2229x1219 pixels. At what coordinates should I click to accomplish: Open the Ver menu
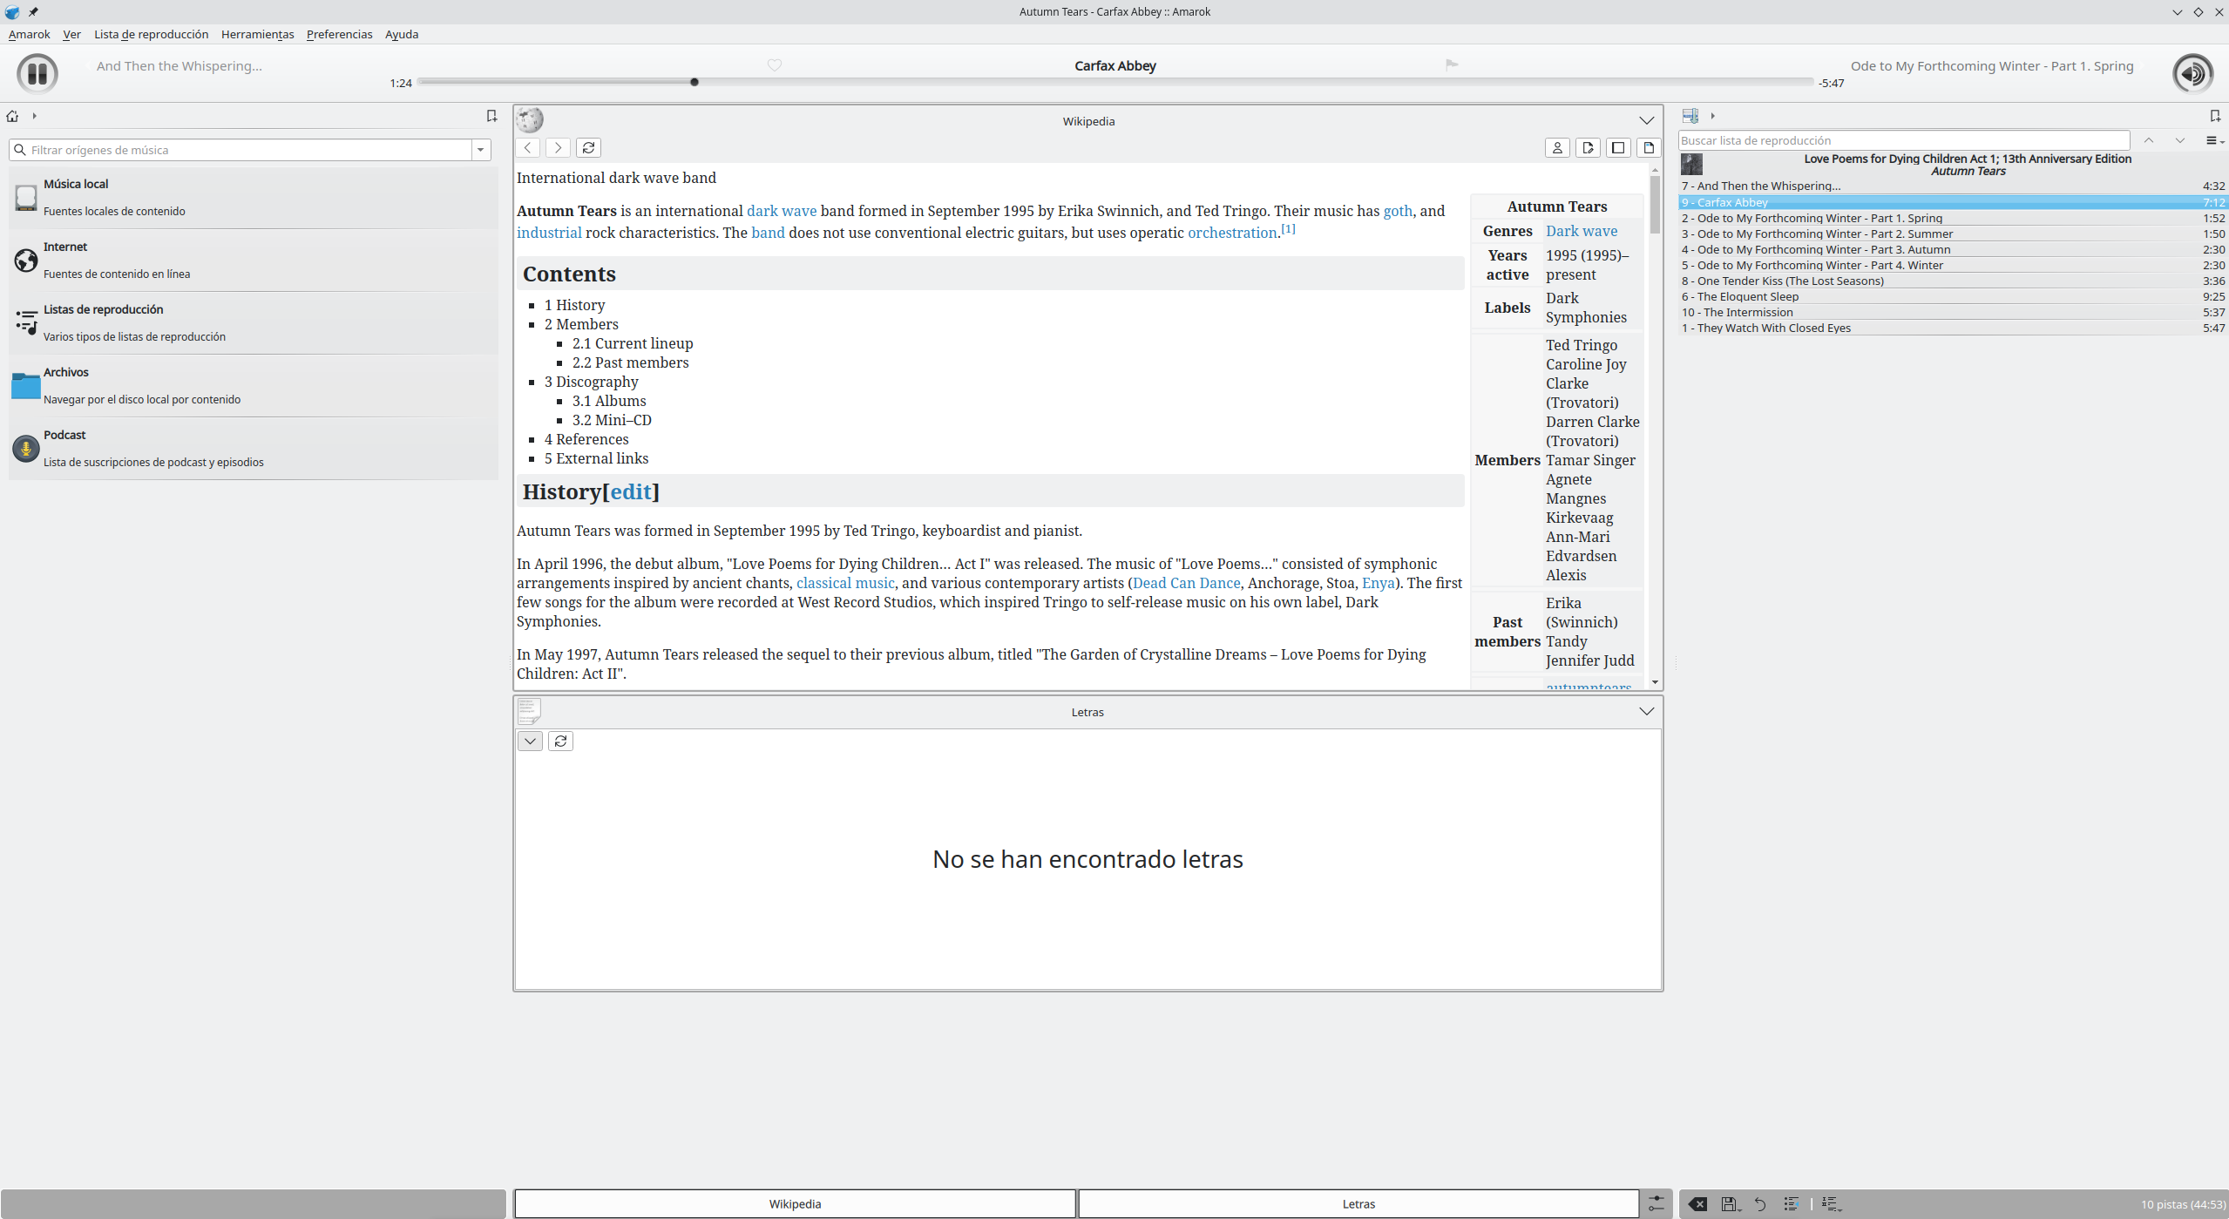coord(71,34)
